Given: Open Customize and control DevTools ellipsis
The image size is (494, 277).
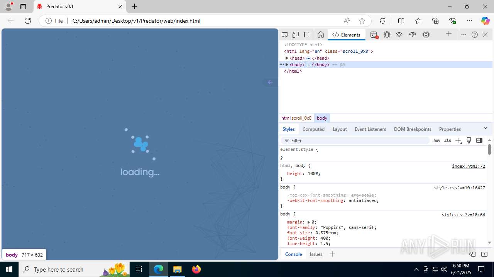Looking at the screenshot, I should [464, 35].
